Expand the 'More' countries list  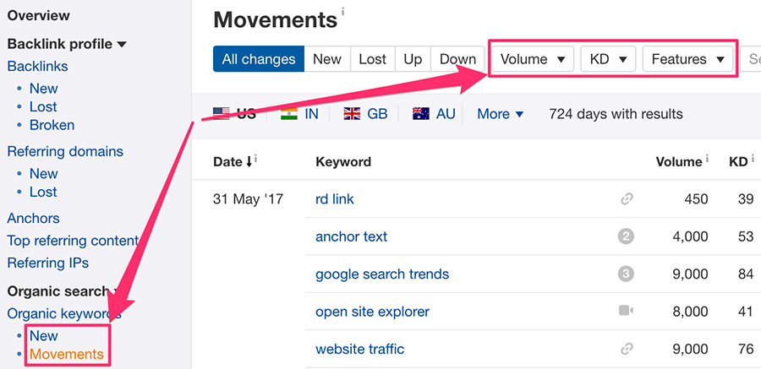[500, 113]
